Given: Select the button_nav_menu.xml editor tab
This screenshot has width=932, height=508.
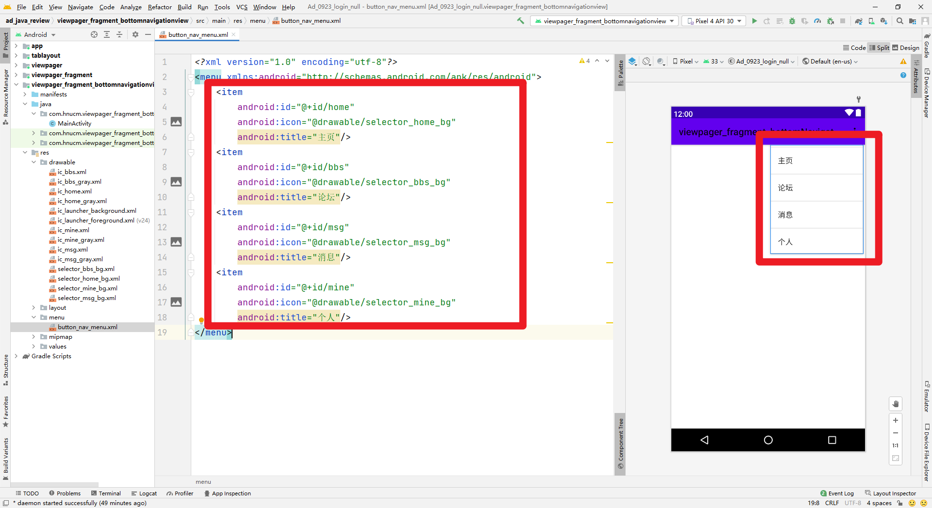Looking at the screenshot, I should coord(198,34).
